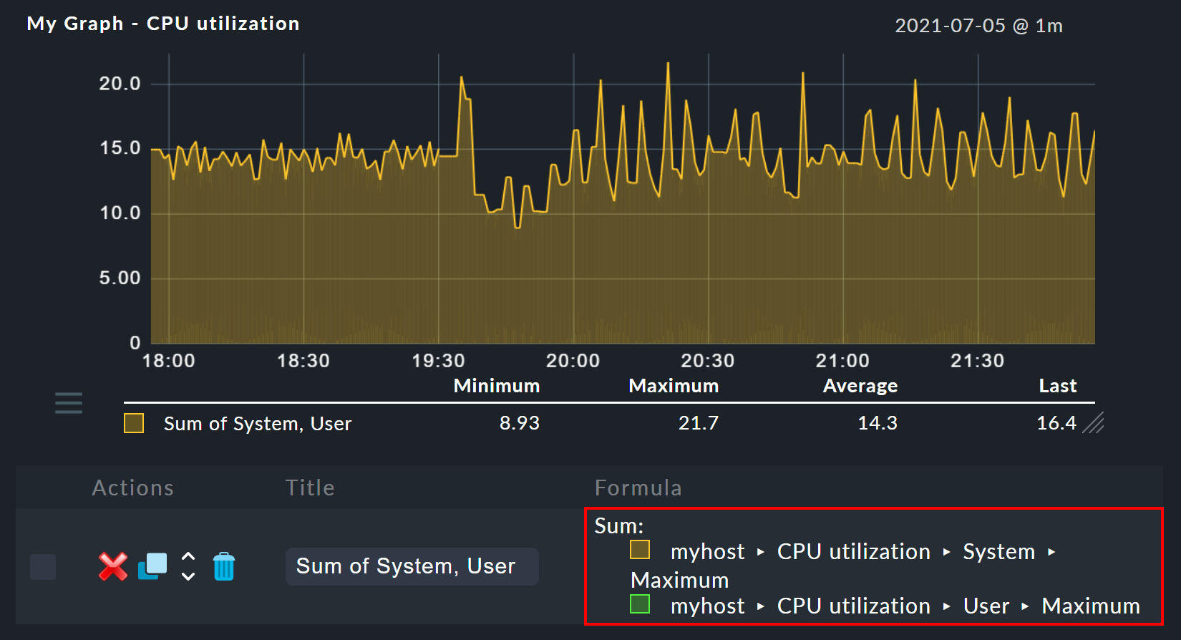
Task: Click the legend color box for Sum of System, User
Action: 134,423
